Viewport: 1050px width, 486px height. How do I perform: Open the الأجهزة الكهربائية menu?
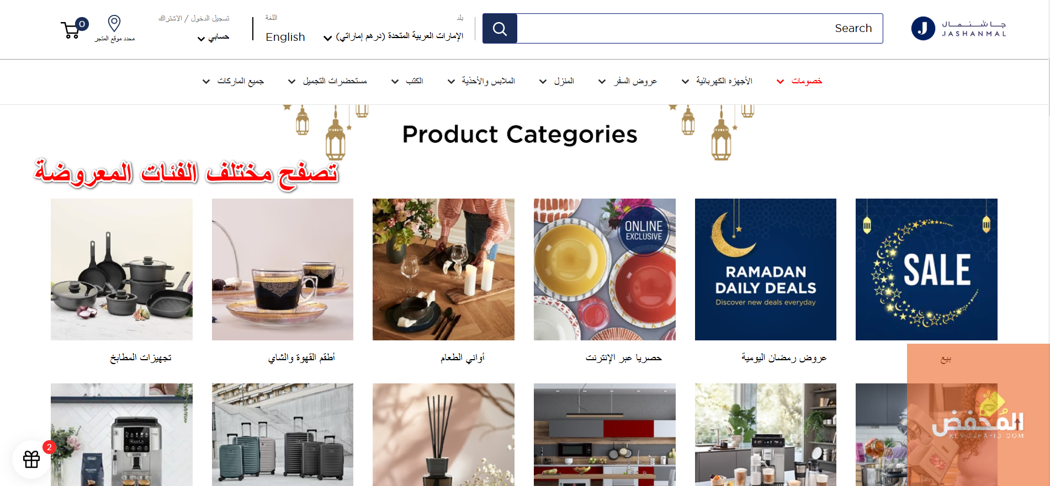pos(717,81)
